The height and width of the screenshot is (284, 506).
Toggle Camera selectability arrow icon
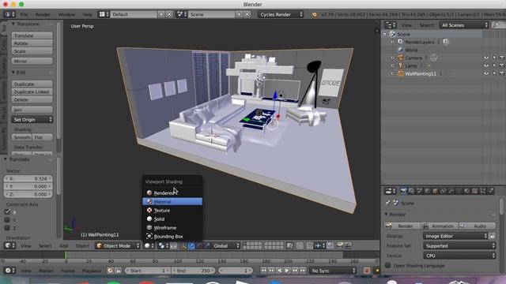click(x=494, y=58)
